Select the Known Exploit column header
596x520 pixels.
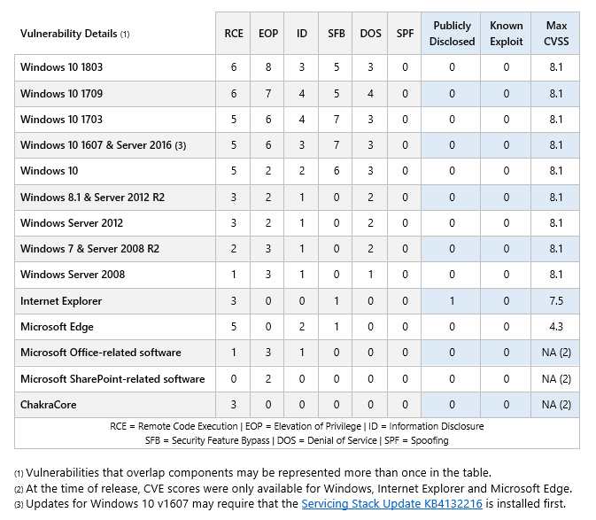(506, 34)
